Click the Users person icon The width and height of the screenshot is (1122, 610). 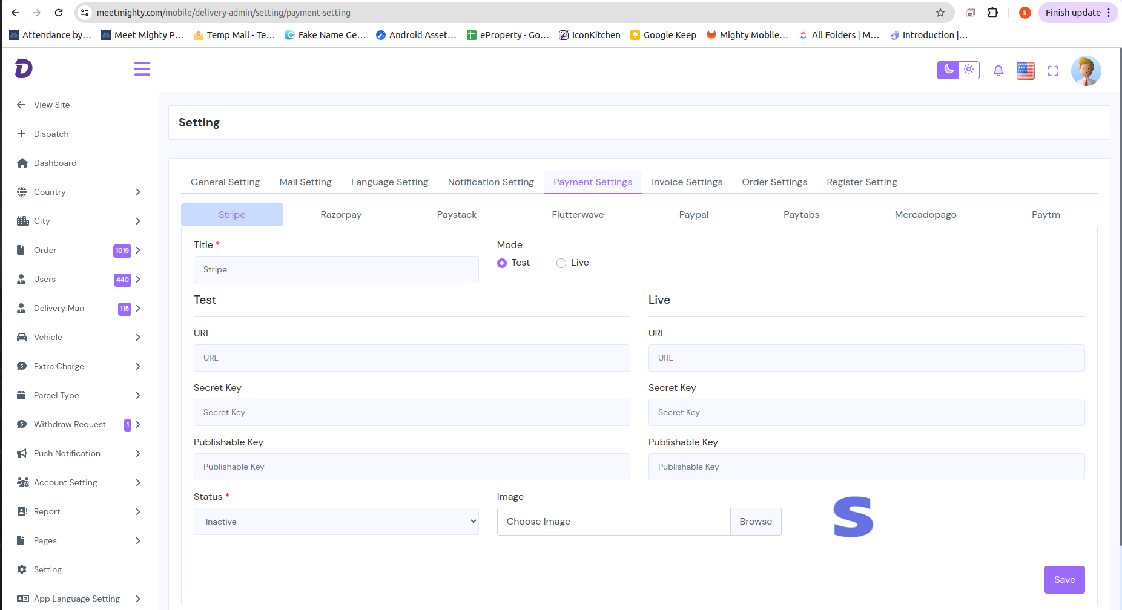[21, 279]
